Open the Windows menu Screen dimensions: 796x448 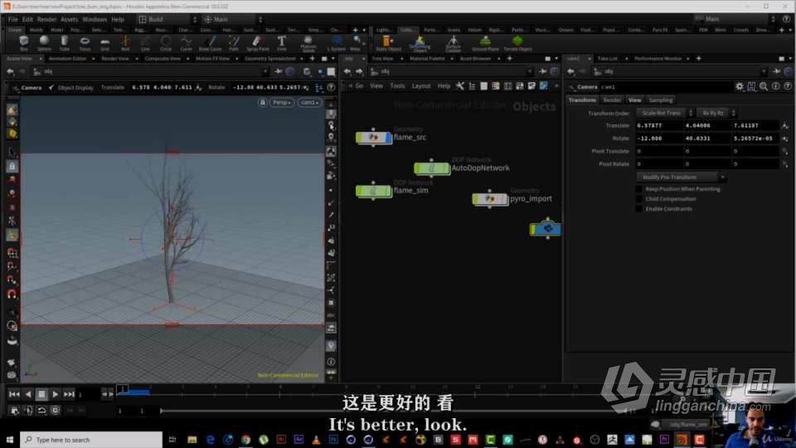(x=95, y=19)
